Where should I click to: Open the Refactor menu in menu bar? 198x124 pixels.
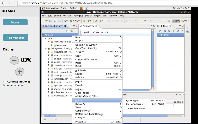click(67, 16)
